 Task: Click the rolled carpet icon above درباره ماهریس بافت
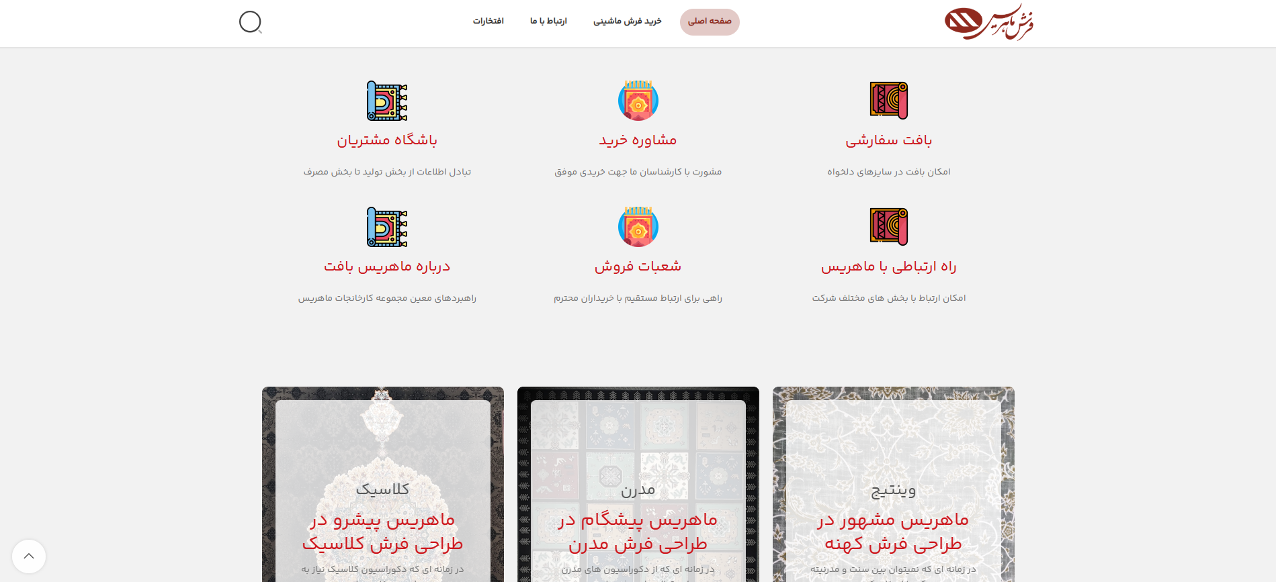point(387,227)
